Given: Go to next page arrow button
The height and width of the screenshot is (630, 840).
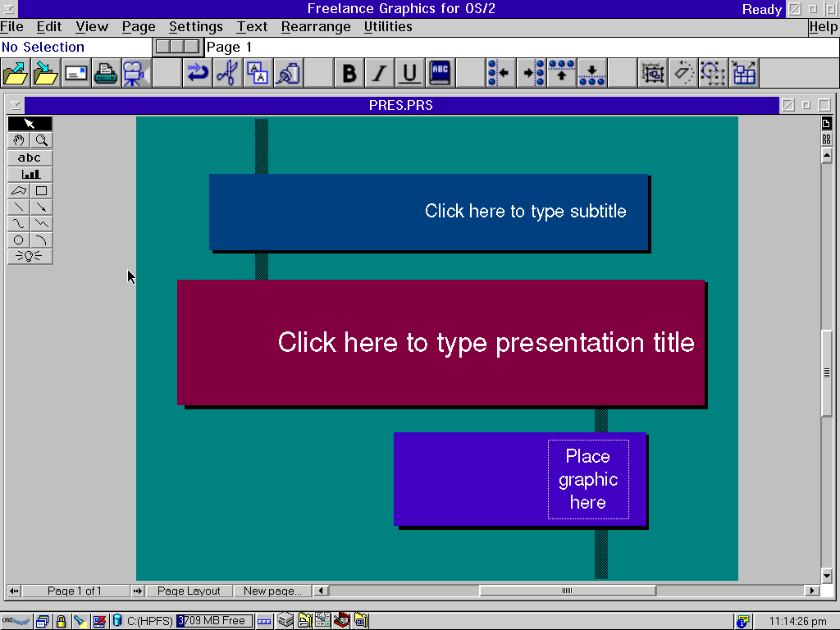Looking at the screenshot, I should [x=138, y=591].
